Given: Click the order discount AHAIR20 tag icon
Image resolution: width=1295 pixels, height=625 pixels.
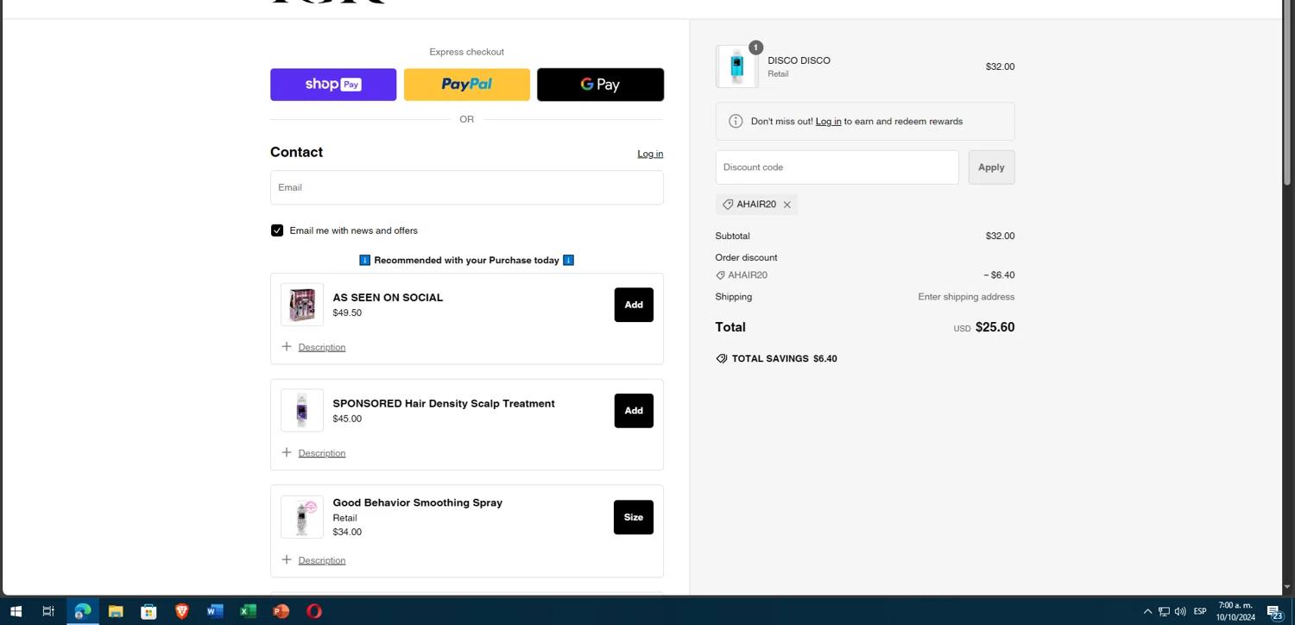Looking at the screenshot, I should tap(720, 275).
